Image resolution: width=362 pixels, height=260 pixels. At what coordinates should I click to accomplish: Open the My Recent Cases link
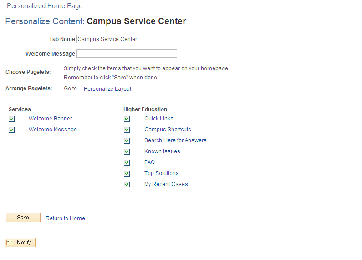[166, 184]
